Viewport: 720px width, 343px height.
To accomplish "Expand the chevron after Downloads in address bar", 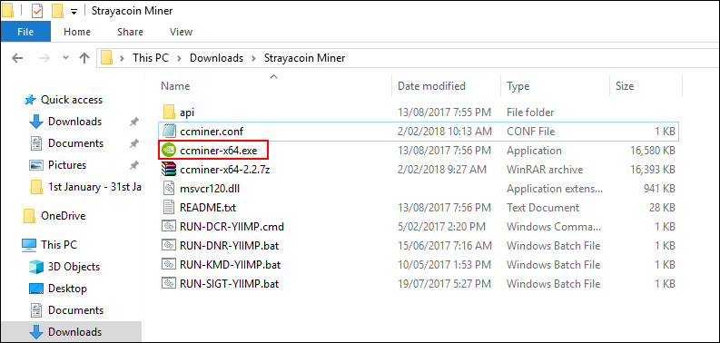I will point(254,58).
